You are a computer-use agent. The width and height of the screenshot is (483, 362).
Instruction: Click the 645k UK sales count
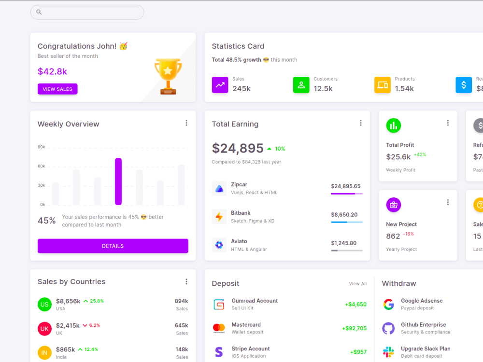[182, 325]
